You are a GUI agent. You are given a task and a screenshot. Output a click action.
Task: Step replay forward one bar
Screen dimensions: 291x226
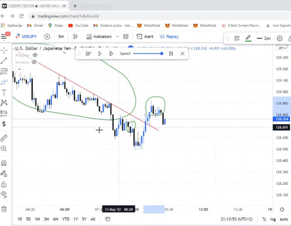coord(111,54)
